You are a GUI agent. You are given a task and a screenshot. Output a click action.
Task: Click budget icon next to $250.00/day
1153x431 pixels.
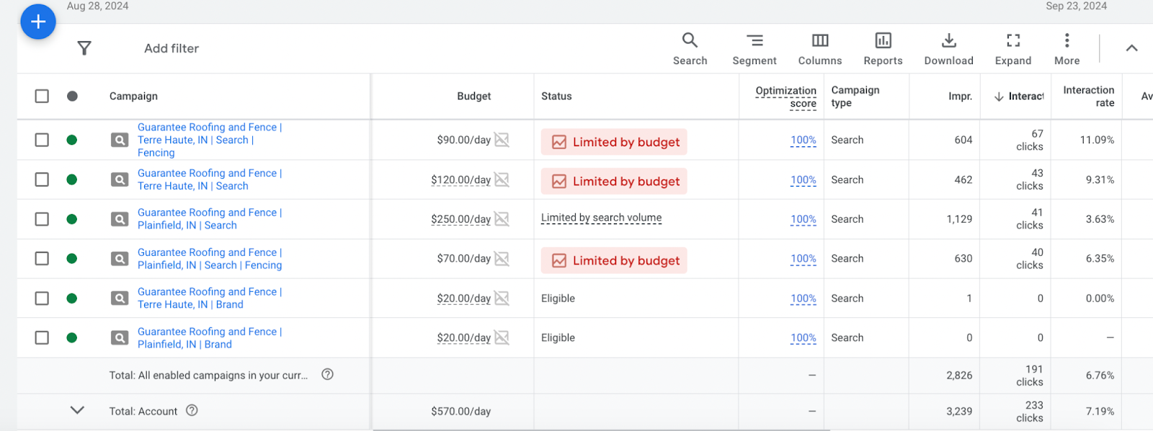coord(502,219)
